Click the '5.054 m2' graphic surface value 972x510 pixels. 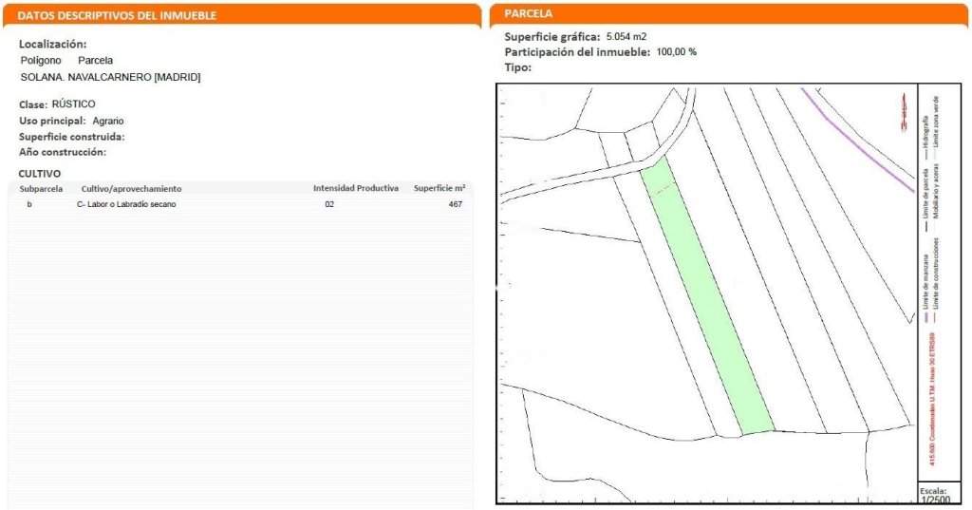[626, 37]
